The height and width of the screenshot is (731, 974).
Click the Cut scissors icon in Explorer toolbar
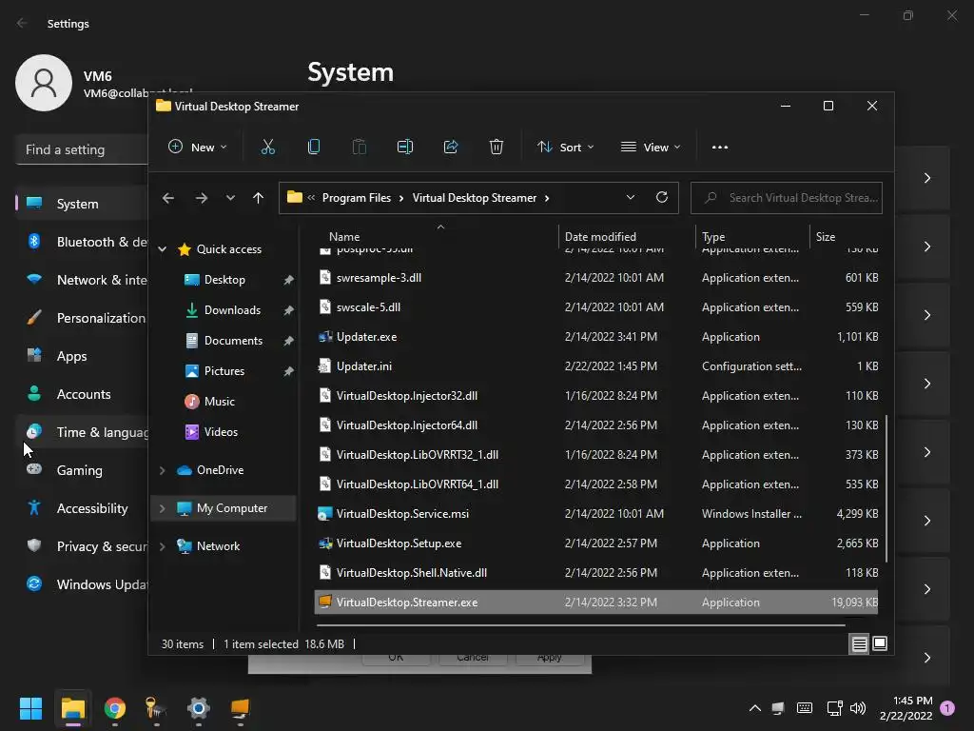pyautogui.click(x=267, y=147)
